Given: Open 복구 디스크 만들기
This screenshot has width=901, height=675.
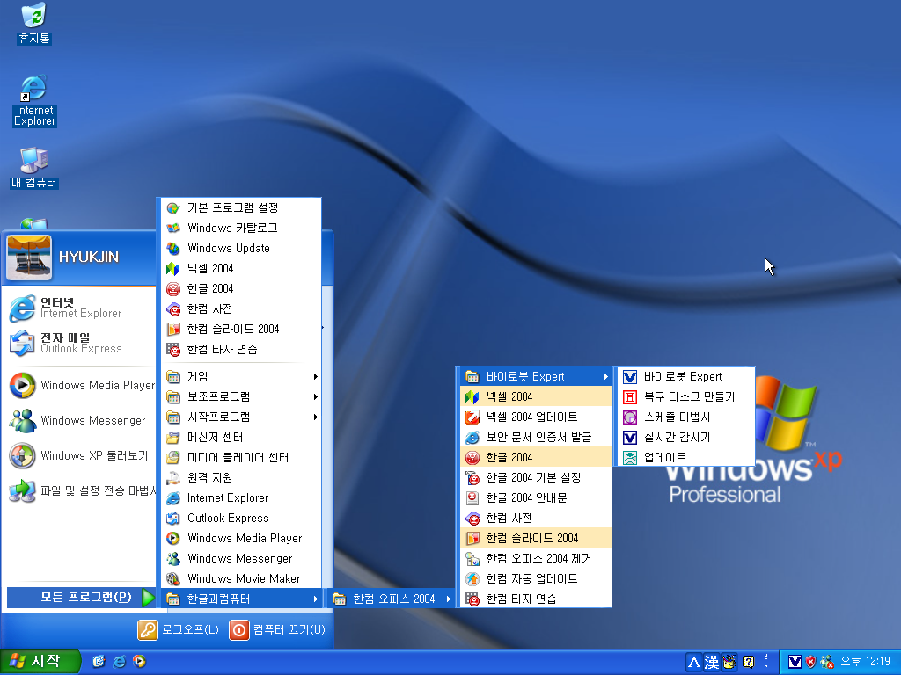Looking at the screenshot, I should pyautogui.click(x=686, y=396).
